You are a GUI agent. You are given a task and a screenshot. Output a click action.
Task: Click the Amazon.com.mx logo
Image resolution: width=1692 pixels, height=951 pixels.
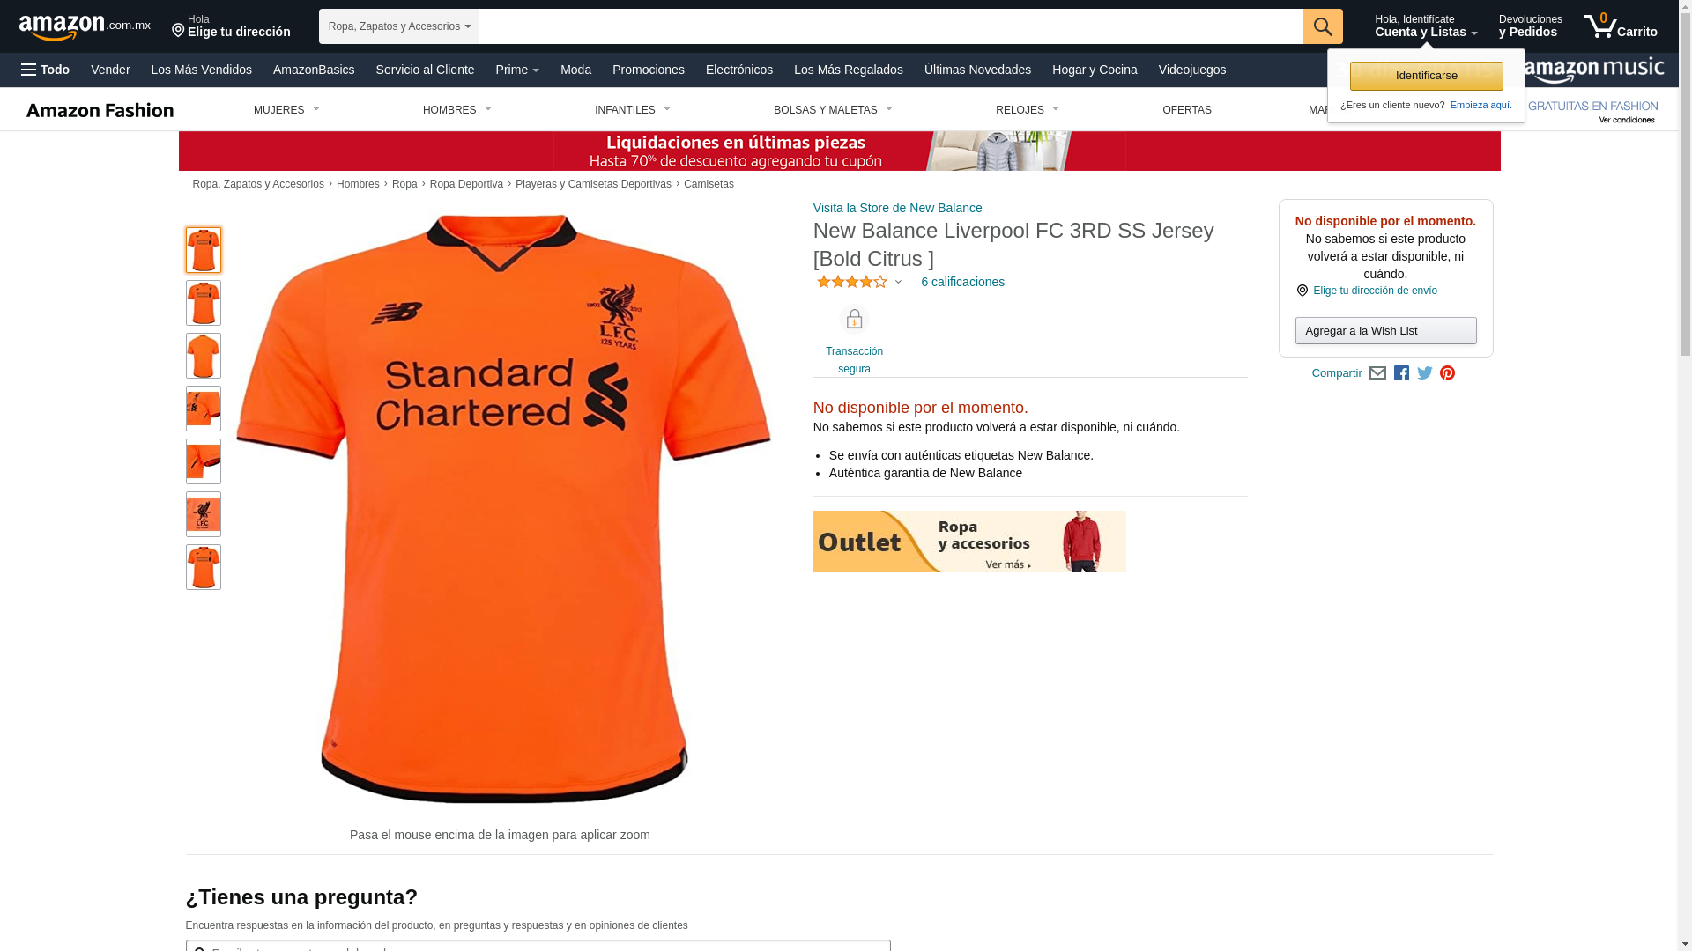pyautogui.click(x=85, y=27)
